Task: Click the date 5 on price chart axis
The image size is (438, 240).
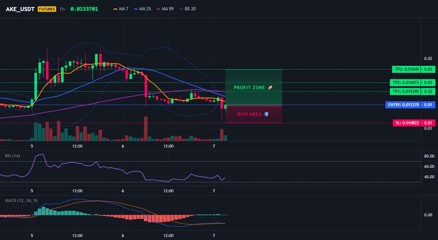Action: click(x=32, y=146)
